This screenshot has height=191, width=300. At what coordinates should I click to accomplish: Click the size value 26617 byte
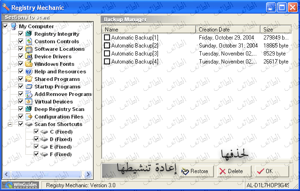(276, 62)
